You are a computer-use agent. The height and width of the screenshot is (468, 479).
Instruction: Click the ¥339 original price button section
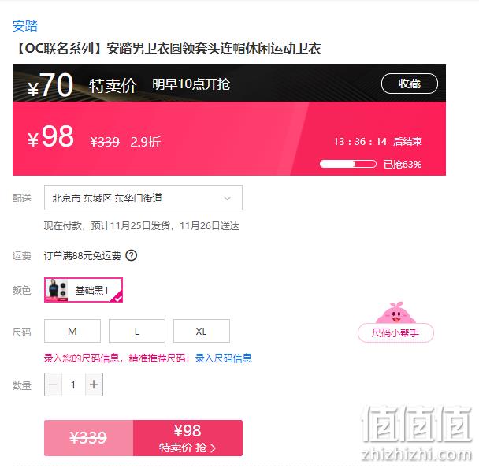pos(88,438)
